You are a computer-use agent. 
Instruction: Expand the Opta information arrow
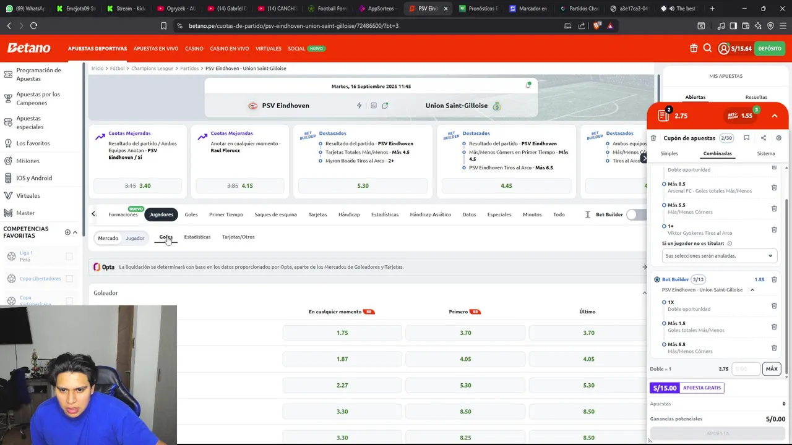tap(644, 267)
